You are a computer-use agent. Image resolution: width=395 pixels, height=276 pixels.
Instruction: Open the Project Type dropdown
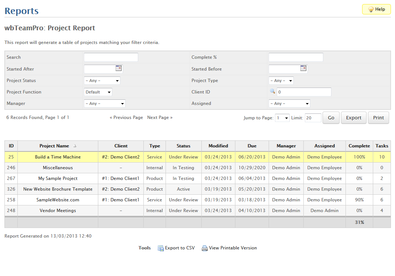(281, 81)
